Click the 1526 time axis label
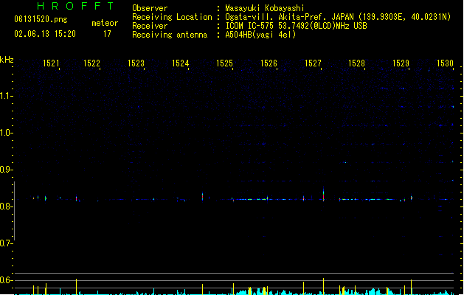The image size is (464, 295). click(269, 63)
